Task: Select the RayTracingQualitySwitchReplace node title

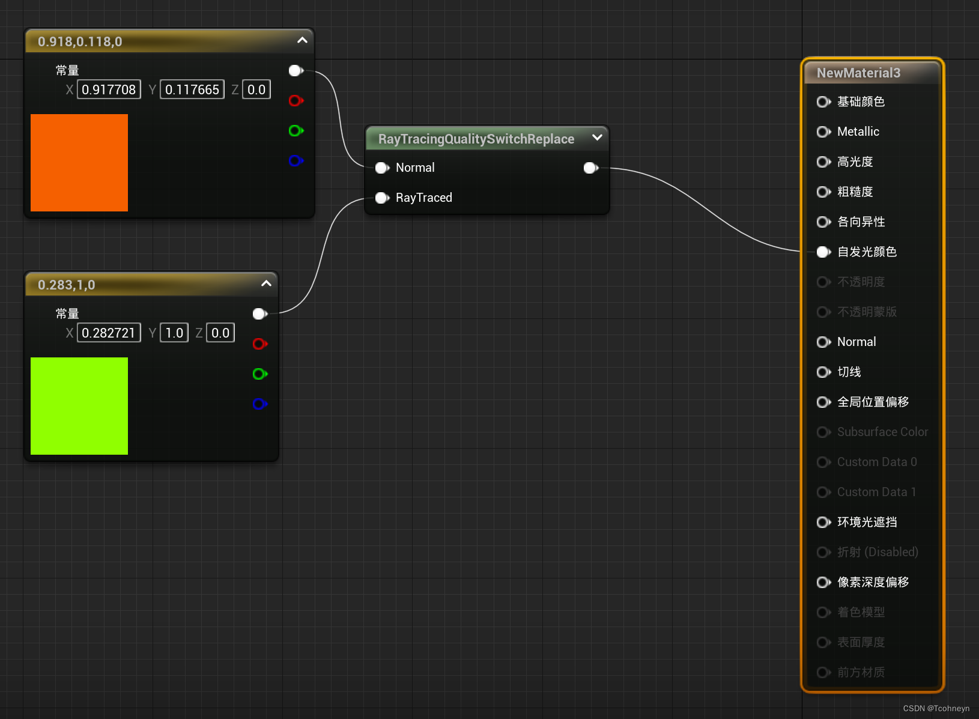Action: click(x=476, y=139)
